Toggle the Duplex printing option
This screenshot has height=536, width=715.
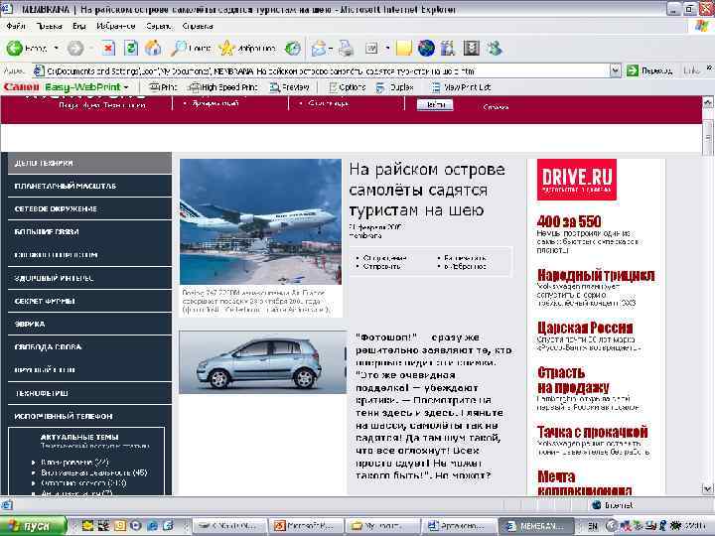coord(395,87)
